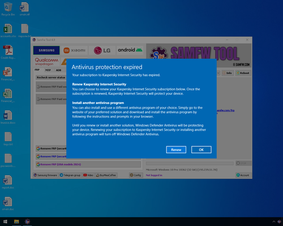The height and width of the screenshot is (226, 283).
Task: Open the отчет.rtf Word document icon
Action: 24,9
